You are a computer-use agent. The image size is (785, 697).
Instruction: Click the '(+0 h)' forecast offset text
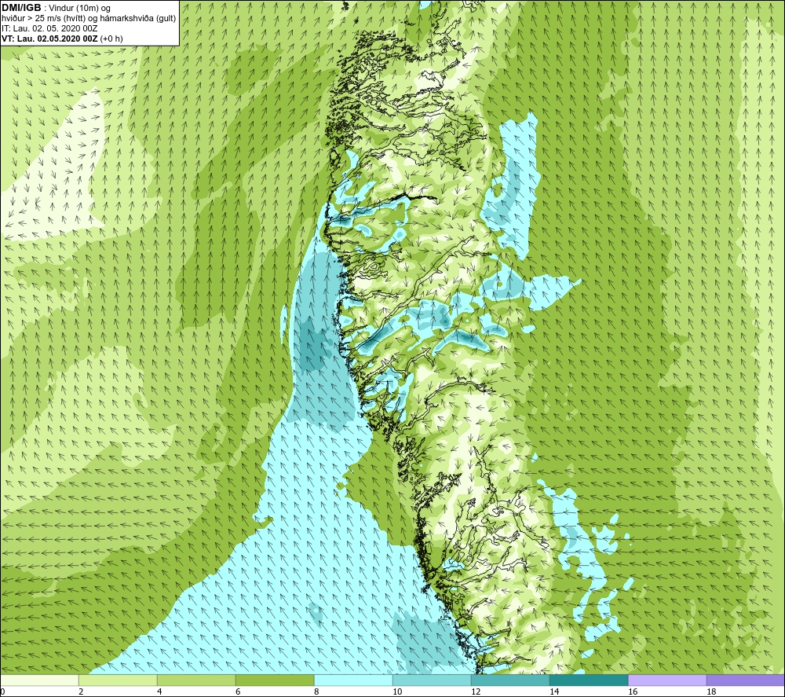[111, 39]
